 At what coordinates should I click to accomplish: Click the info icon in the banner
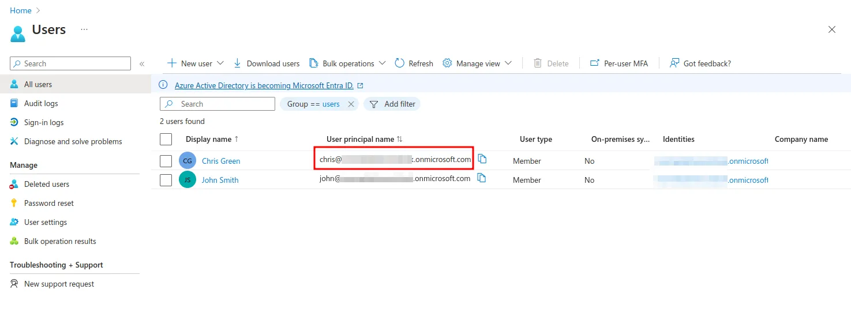pos(163,85)
